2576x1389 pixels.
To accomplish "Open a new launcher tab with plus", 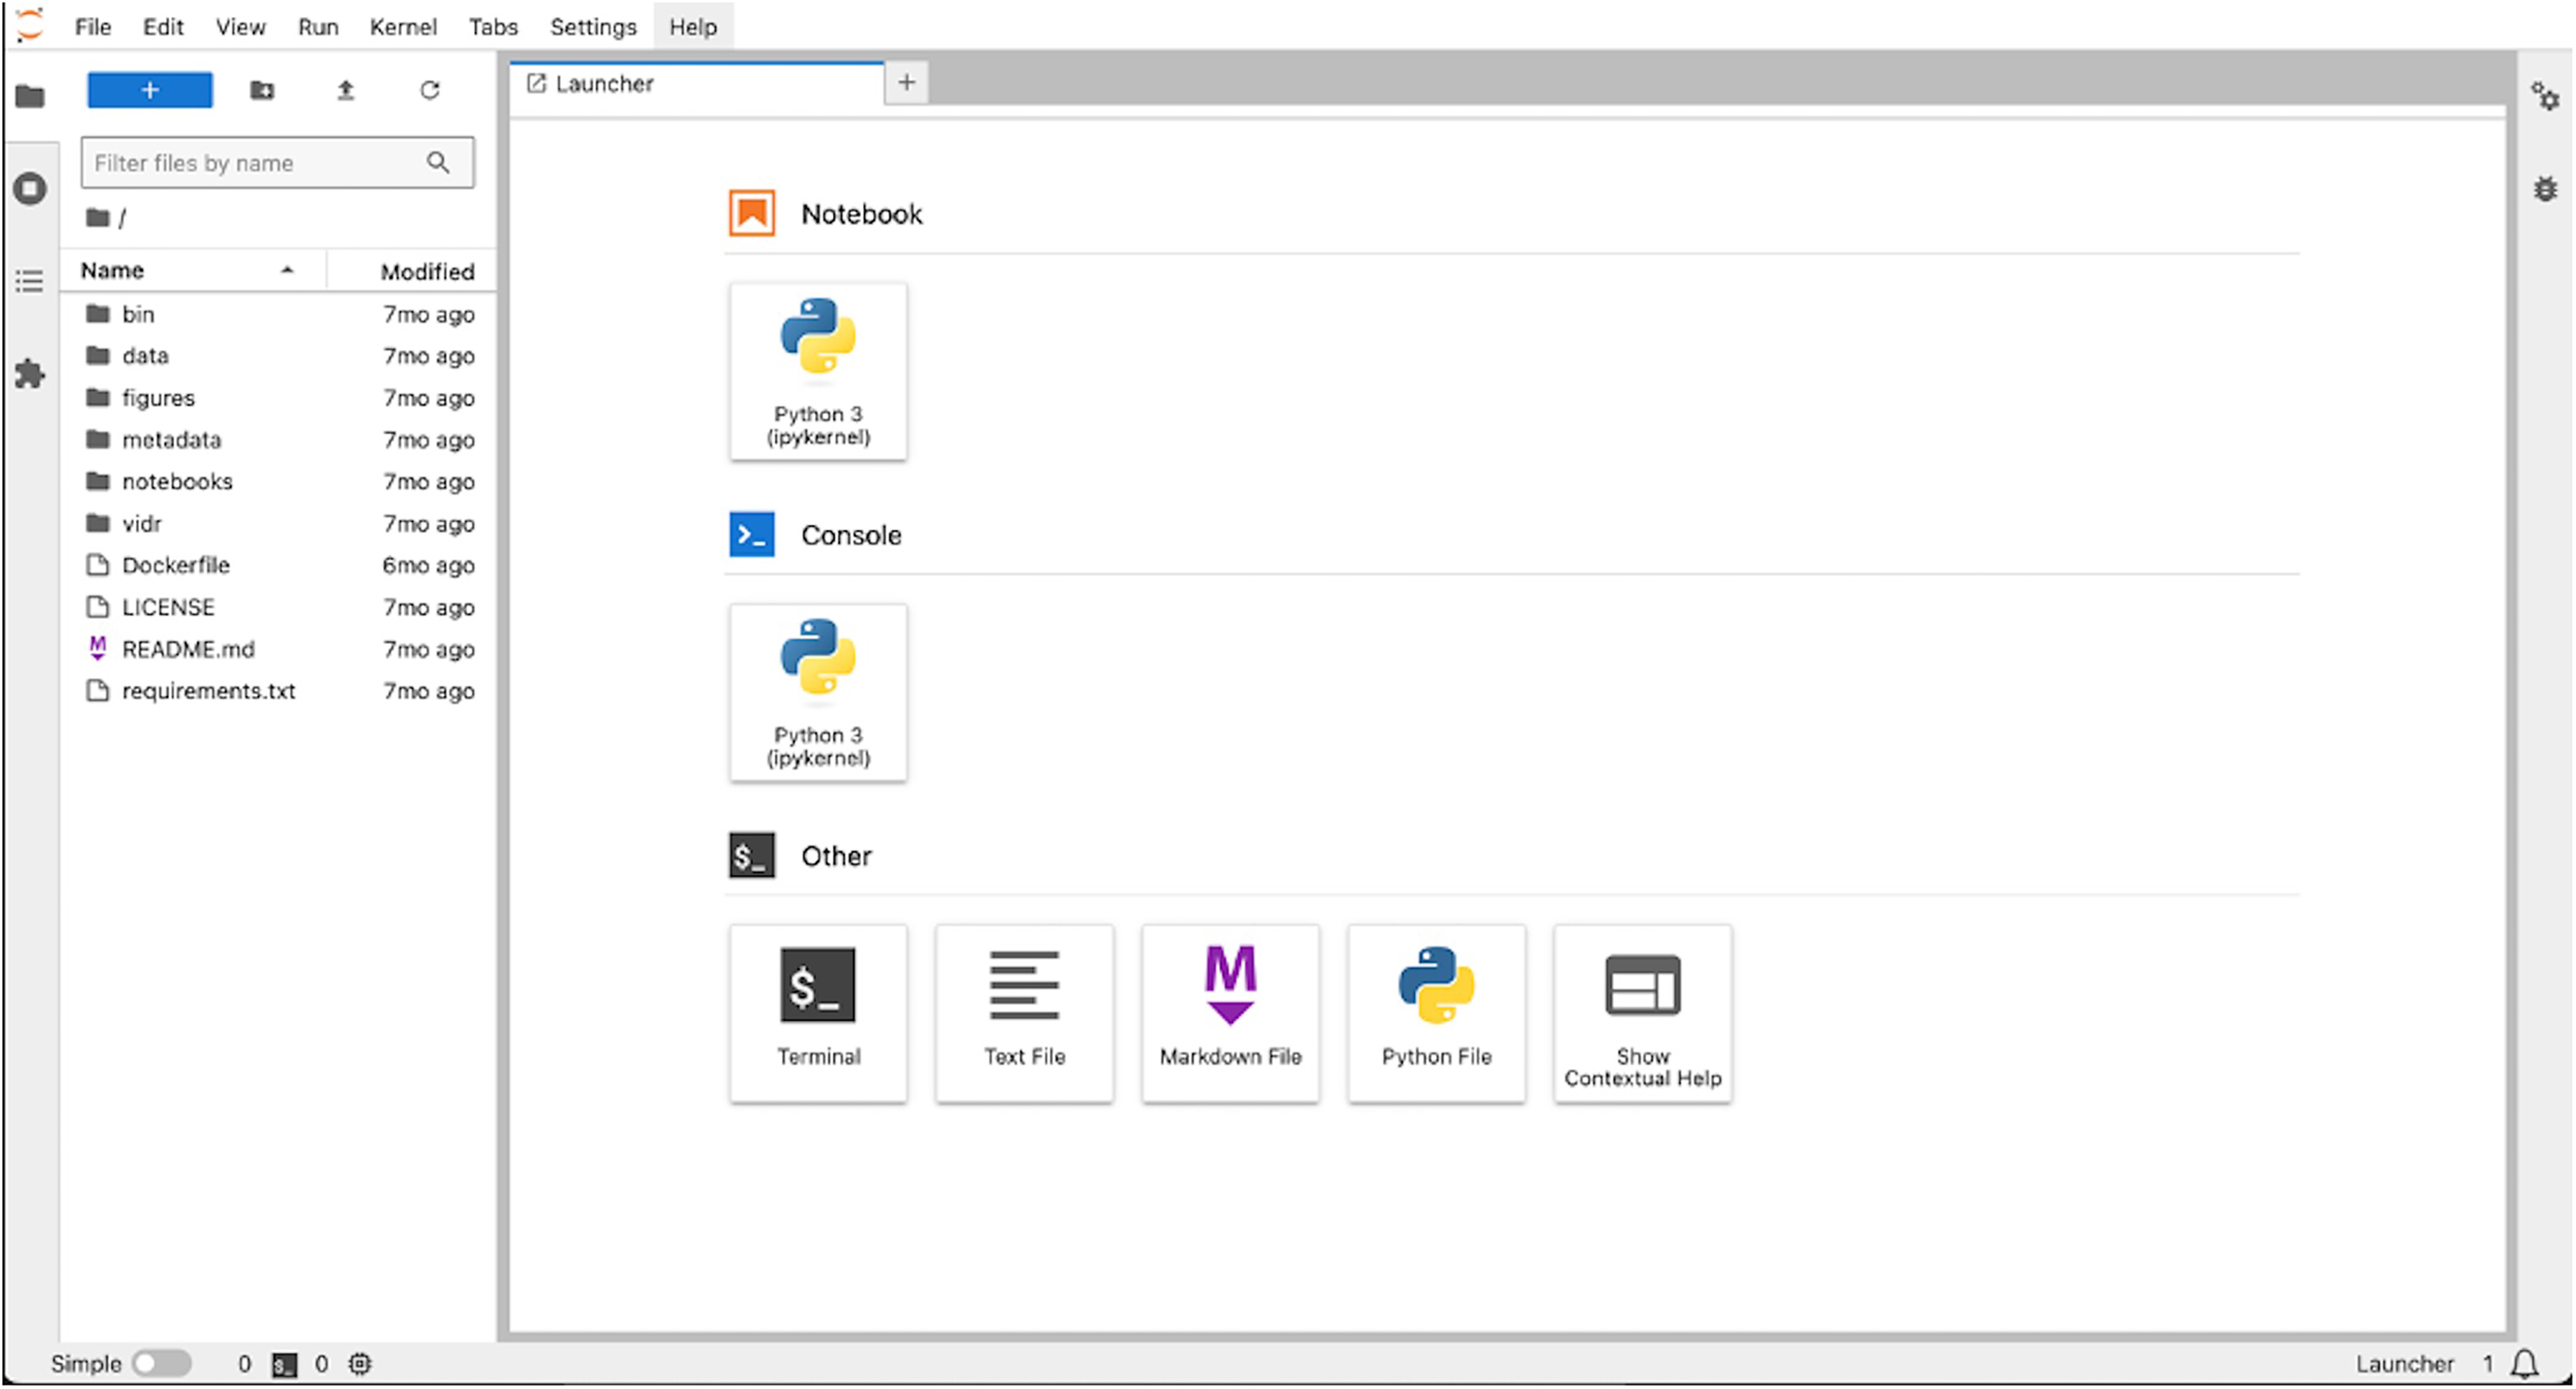I will coord(906,83).
